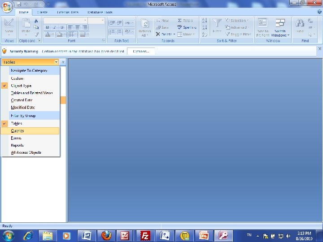Open the font name combo box

click(x=65, y=20)
